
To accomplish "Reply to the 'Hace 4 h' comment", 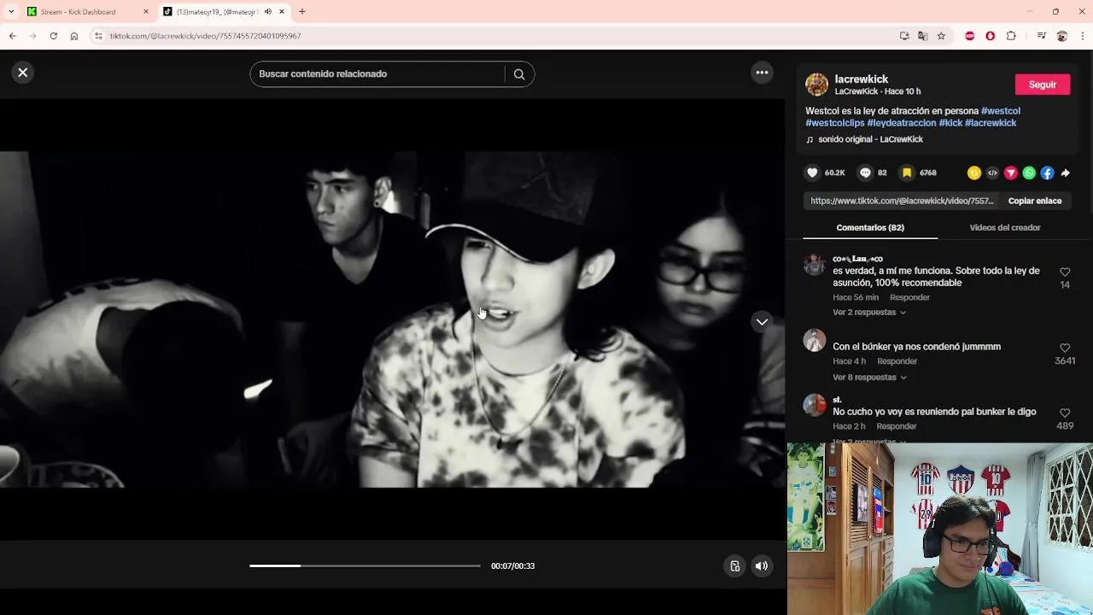I will pyautogui.click(x=897, y=361).
